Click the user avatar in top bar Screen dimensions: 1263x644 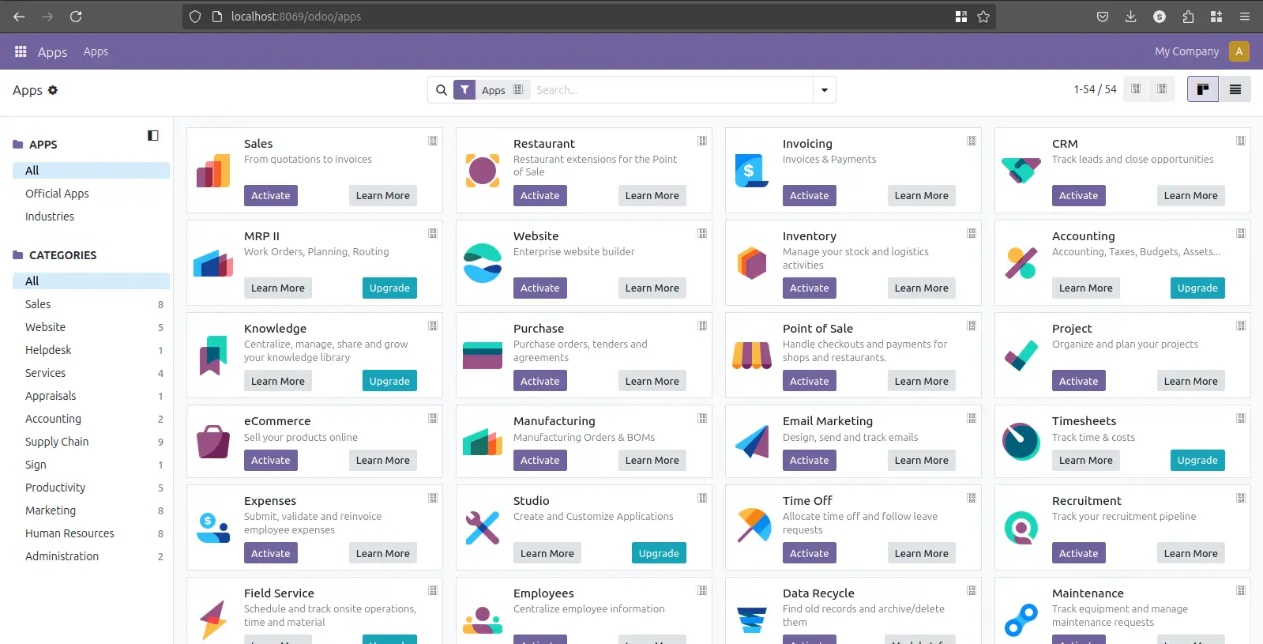tap(1239, 51)
